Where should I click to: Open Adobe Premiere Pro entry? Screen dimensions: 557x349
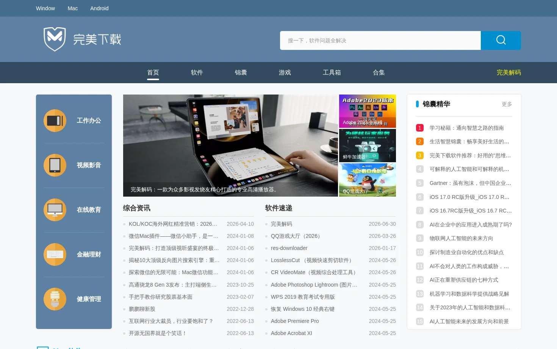[295, 321]
